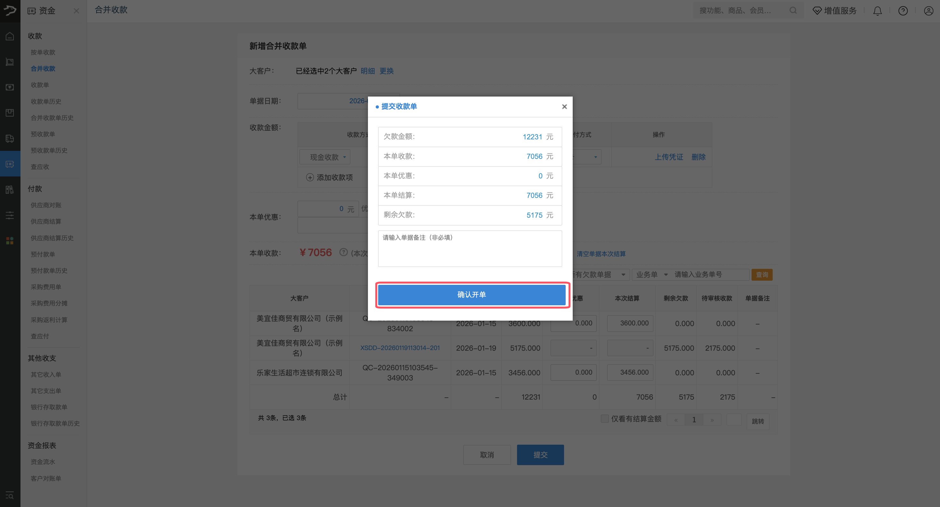
Task: Expand the 现金收款 dropdown
Action: (x=325, y=157)
